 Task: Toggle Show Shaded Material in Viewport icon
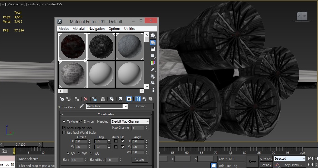pyautogui.click(x=129, y=99)
